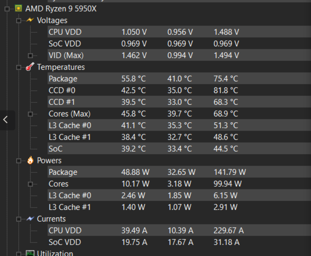Click the 19.75 A SoC VDD current value
Viewport: 311px width, 256px height.
coord(134,242)
